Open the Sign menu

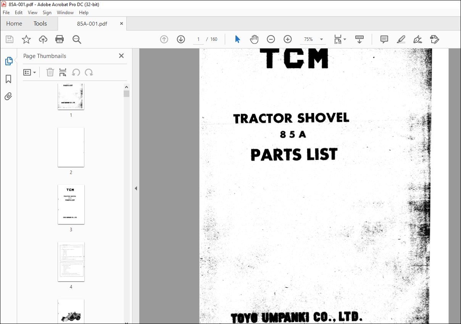click(x=47, y=13)
